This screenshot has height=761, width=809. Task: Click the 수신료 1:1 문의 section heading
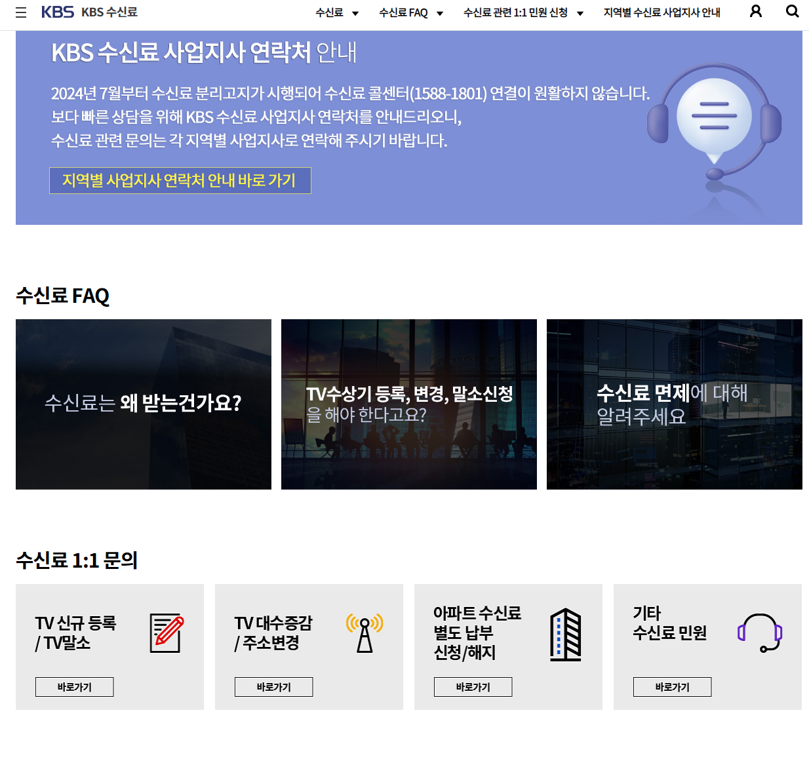[x=77, y=560]
